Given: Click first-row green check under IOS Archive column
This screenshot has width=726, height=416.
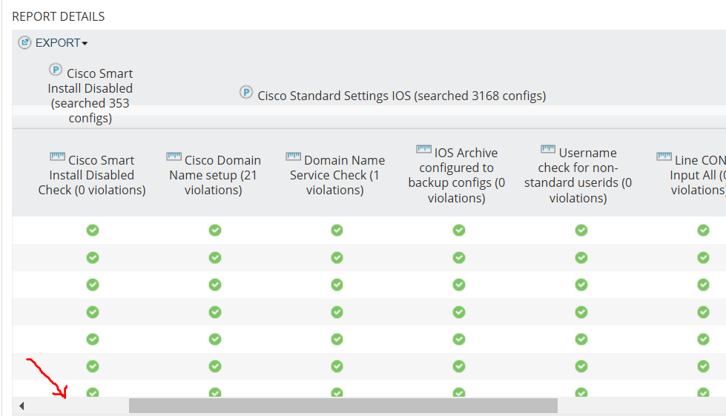Looking at the screenshot, I should 459,230.
